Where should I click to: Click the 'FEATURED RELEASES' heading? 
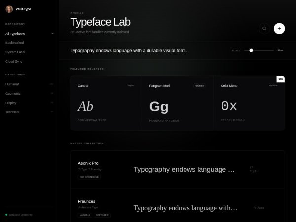pyautogui.click(x=87, y=69)
